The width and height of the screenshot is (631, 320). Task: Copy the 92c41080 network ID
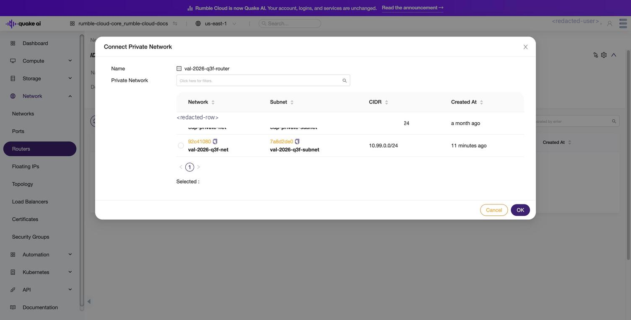[x=215, y=142]
